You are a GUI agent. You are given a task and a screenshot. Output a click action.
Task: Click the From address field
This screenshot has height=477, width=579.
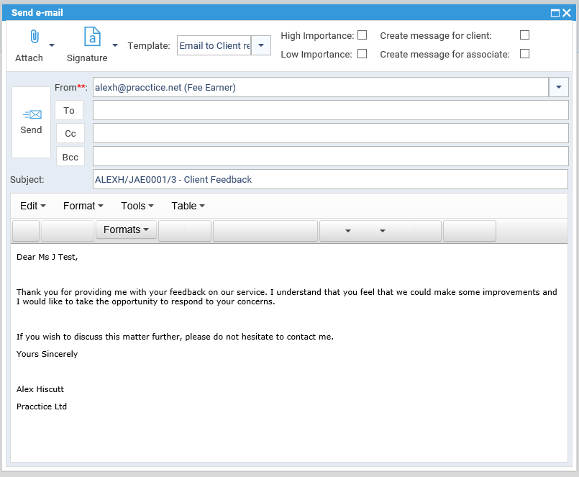coord(321,87)
